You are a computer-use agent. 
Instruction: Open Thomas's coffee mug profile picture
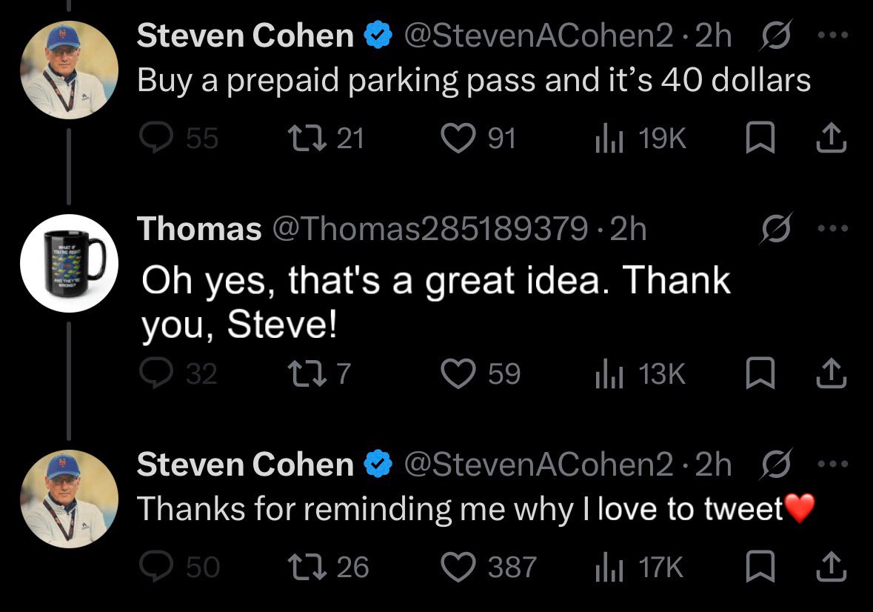[69, 263]
